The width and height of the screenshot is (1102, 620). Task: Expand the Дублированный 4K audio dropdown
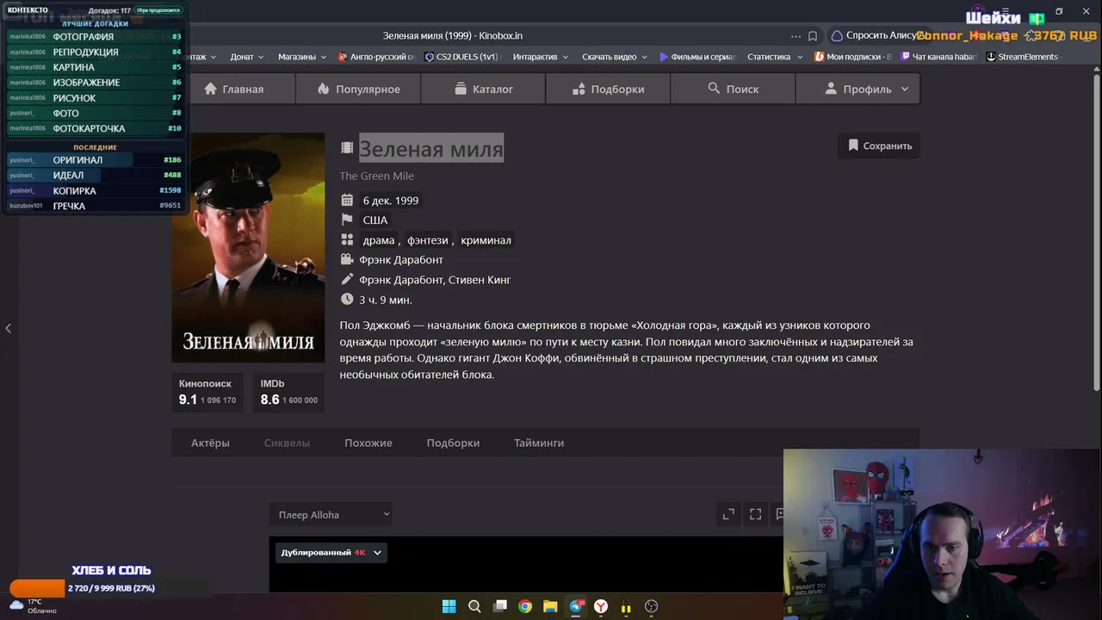[x=331, y=552]
